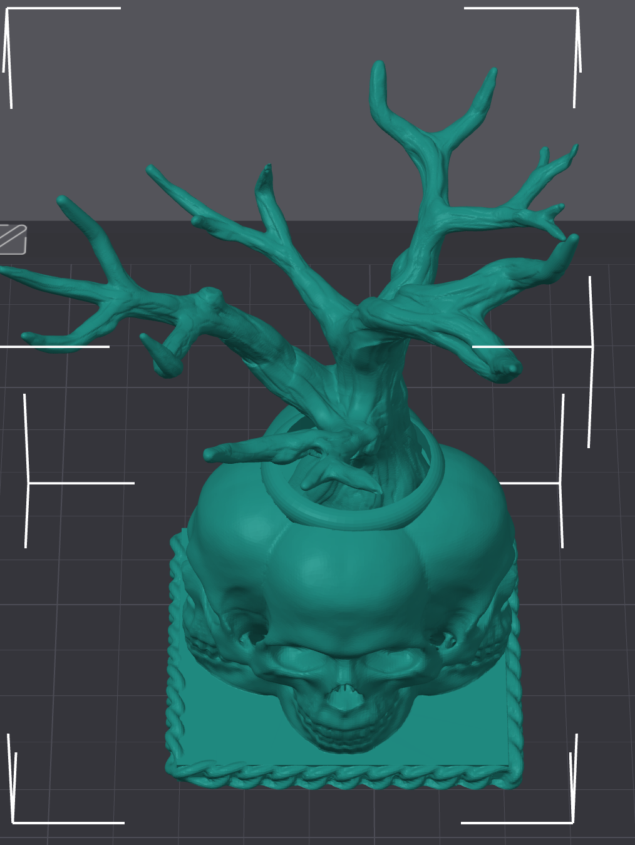
Task: Click the diagonal-stripe icon button at the left edge
Action: tap(13, 239)
